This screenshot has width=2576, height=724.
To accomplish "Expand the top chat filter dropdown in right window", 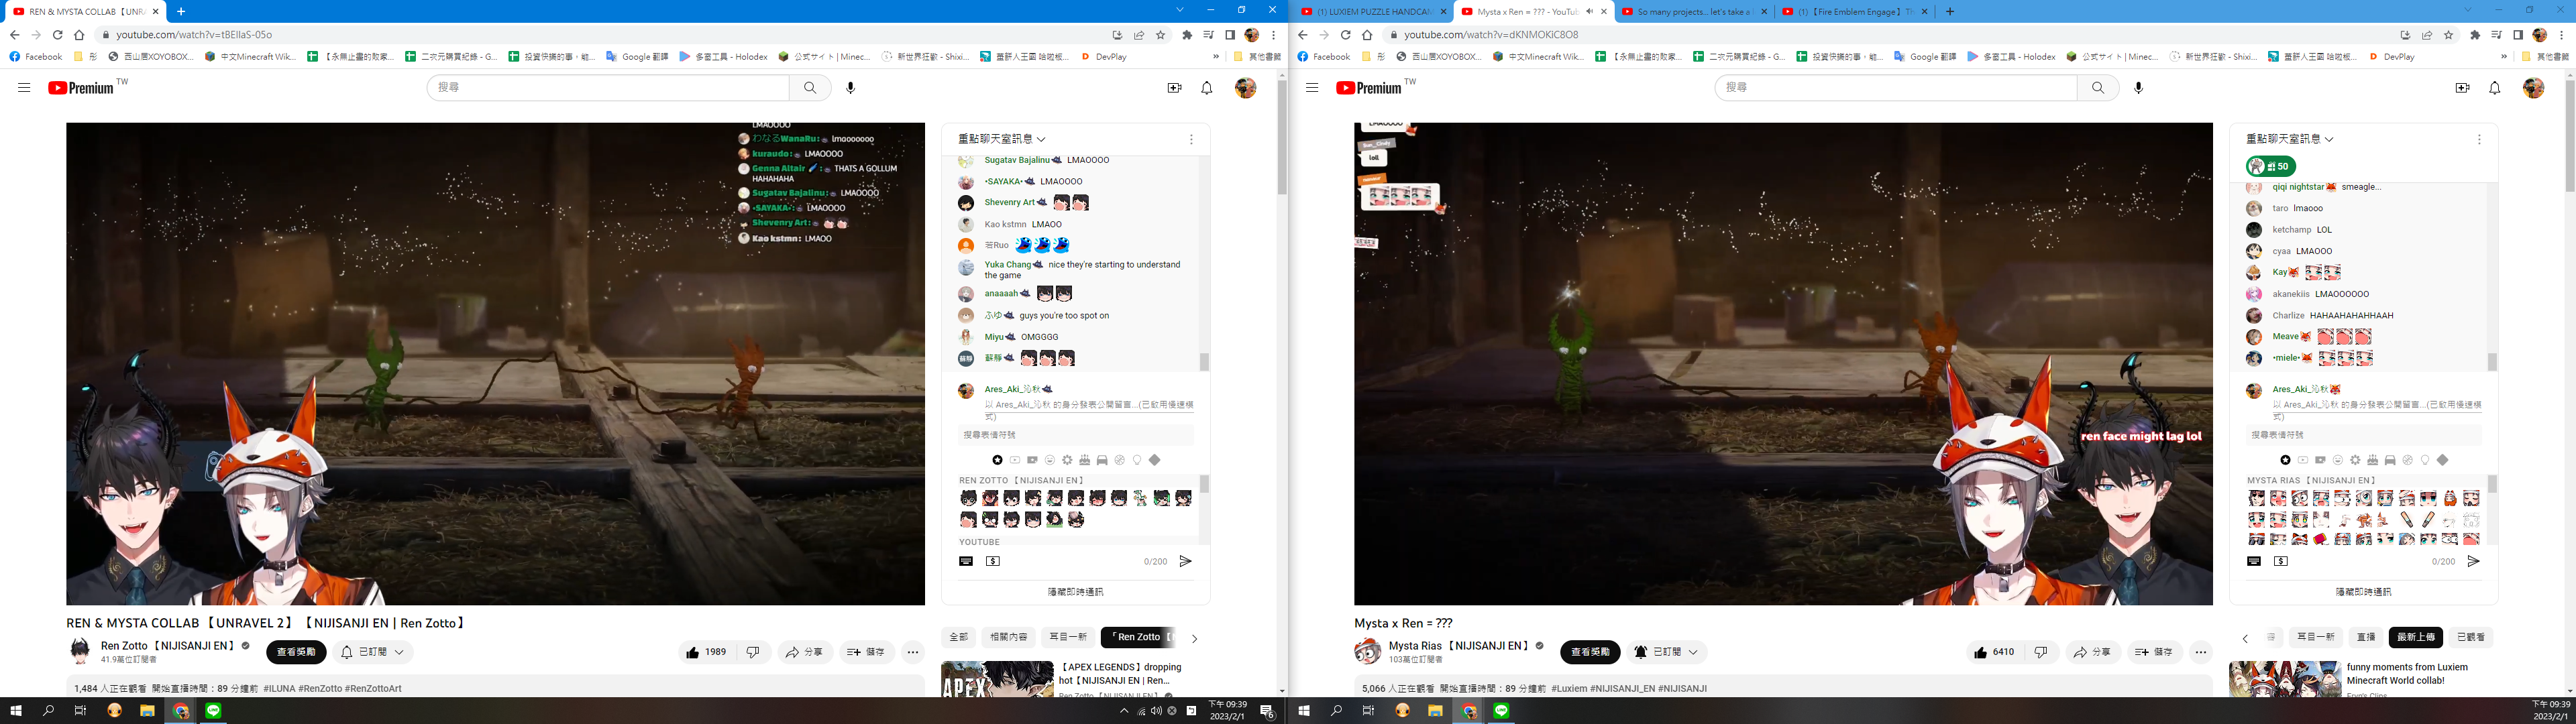I will pos(2290,139).
